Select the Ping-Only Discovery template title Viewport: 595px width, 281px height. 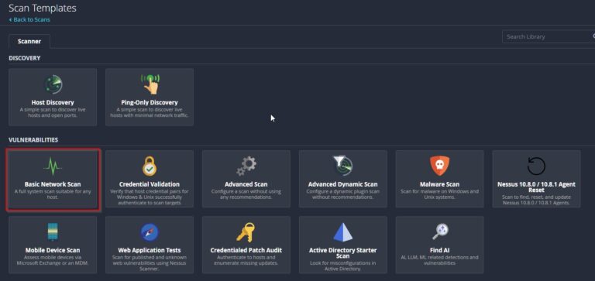click(x=150, y=102)
